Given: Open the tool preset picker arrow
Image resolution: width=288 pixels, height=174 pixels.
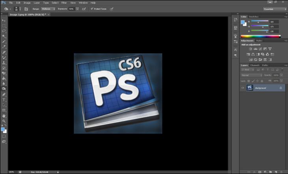Looking at the screenshot, I should pos(10,9).
